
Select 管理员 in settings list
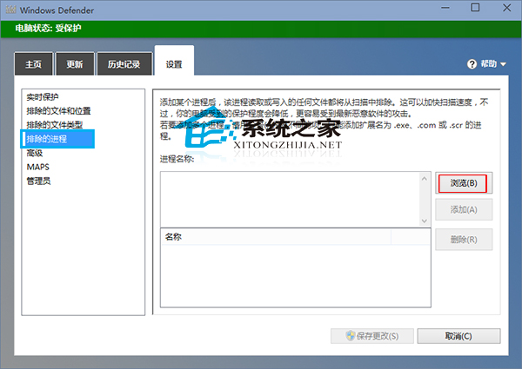[38, 181]
